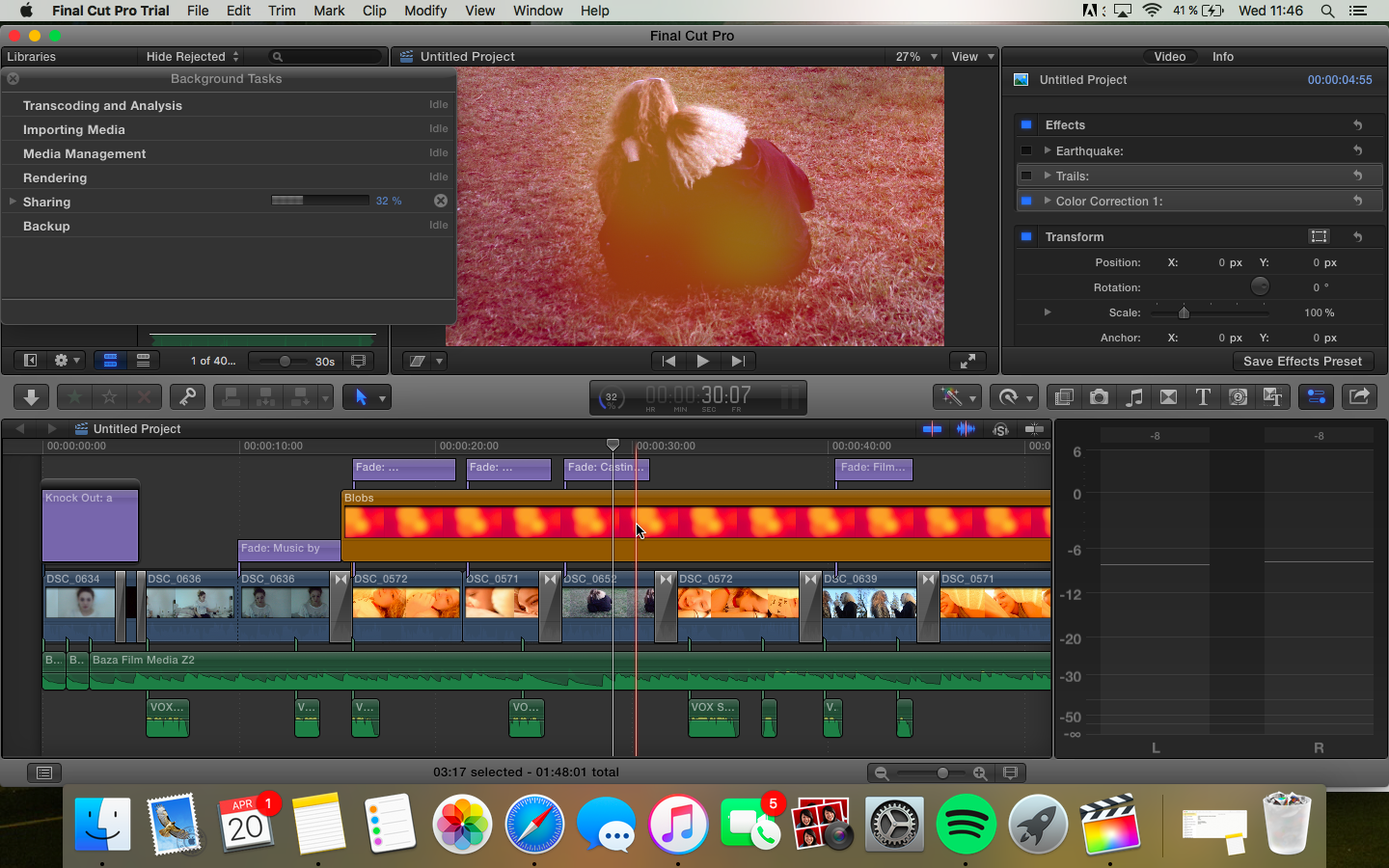1389x868 pixels.
Task: Switch to the Info inspector tab
Action: pyautogui.click(x=1223, y=57)
